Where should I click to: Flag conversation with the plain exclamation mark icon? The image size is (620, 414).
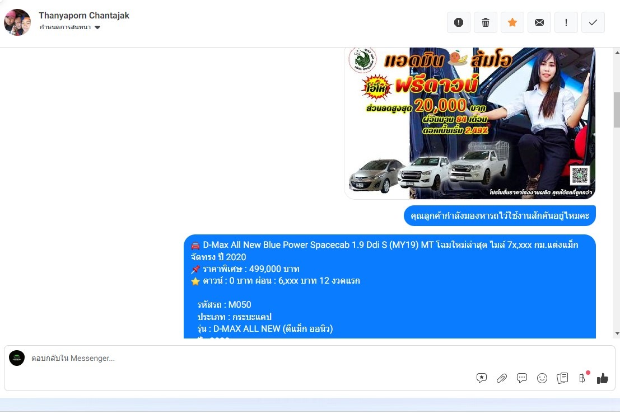(566, 22)
